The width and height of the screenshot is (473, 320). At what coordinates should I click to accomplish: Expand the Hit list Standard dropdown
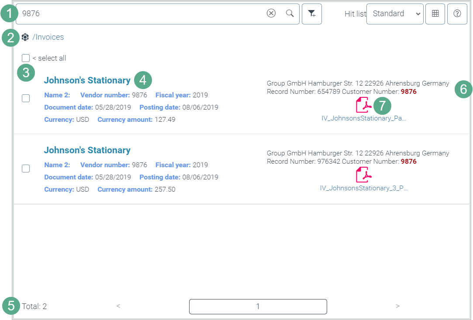395,14
